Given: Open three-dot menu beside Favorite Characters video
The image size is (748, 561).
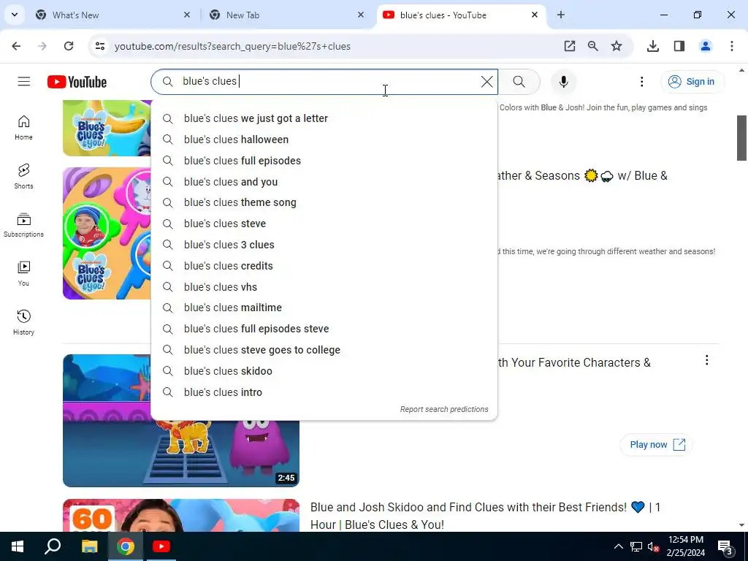Looking at the screenshot, I should coord(706,360).
